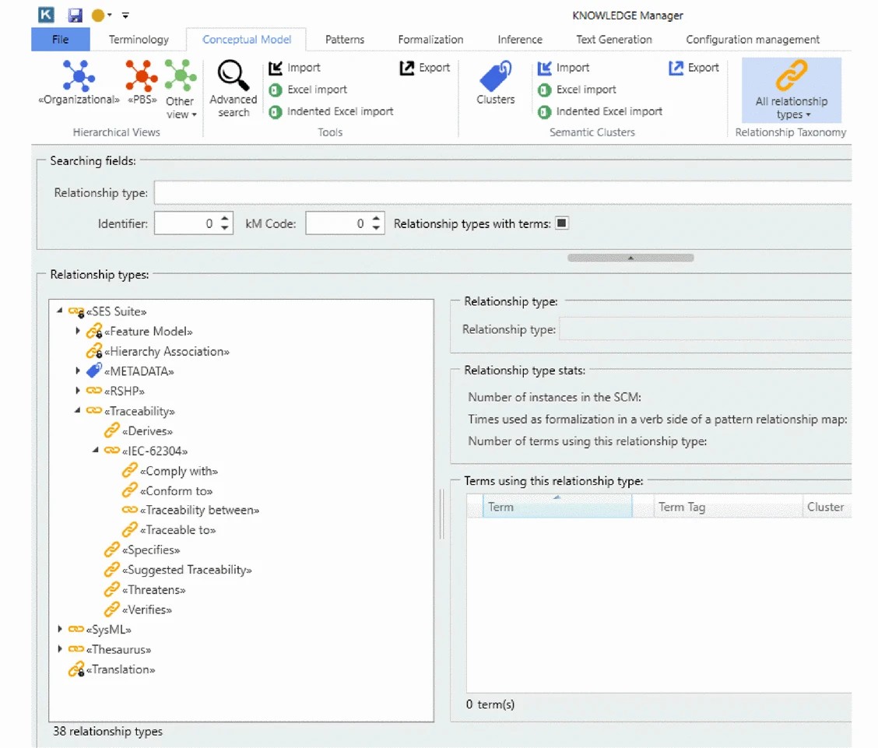Toggle Relationship types with terms checkbox
The width and height of the screenshot is (878, 748).
point(562,223)
